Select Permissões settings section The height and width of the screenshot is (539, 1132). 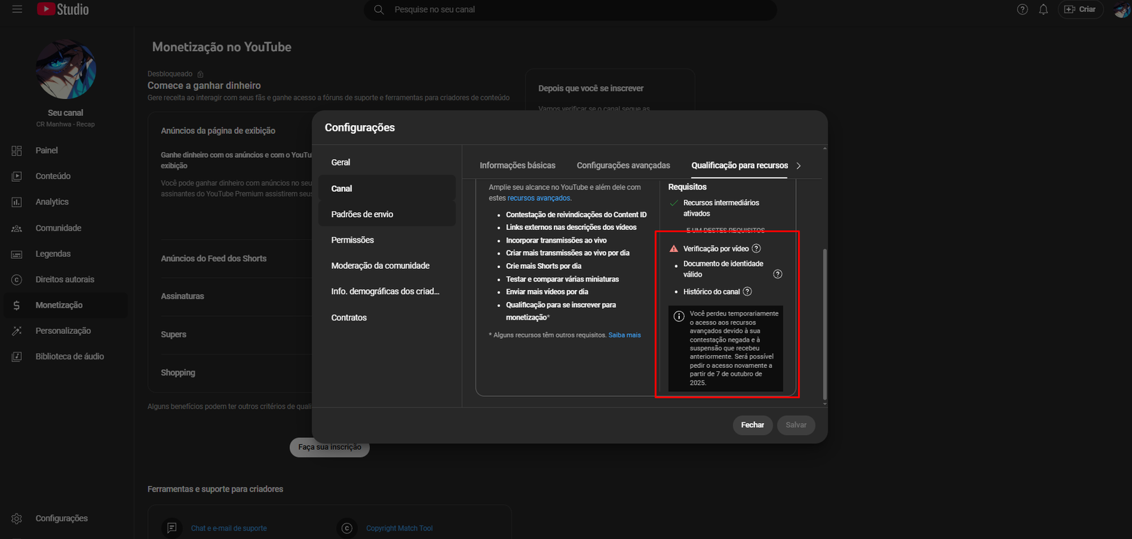click(x=387, y=240)
